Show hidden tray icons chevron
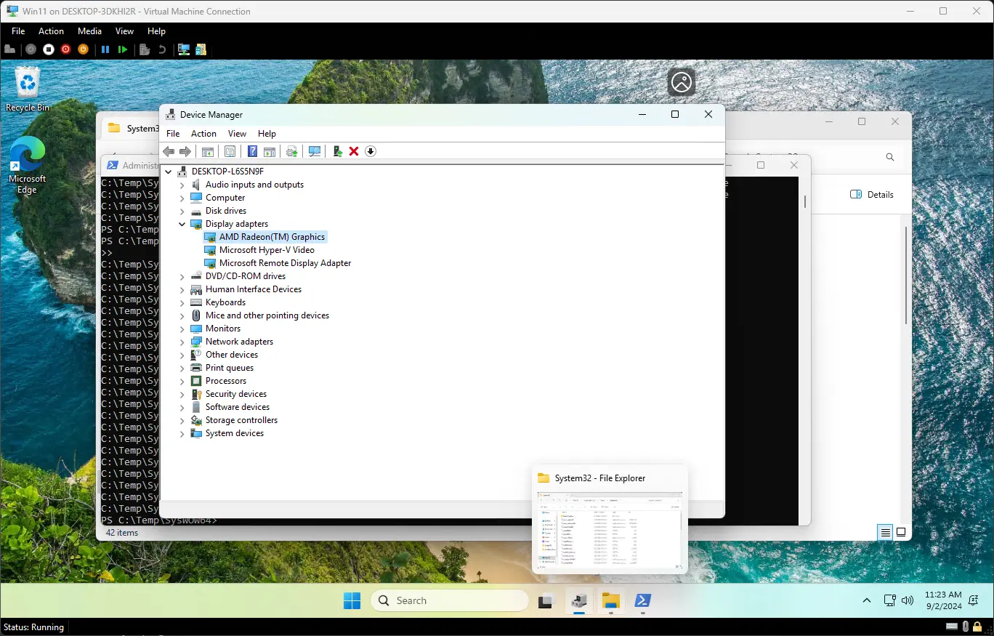Viewport: 994px width, 636px height. pos(867,600)
